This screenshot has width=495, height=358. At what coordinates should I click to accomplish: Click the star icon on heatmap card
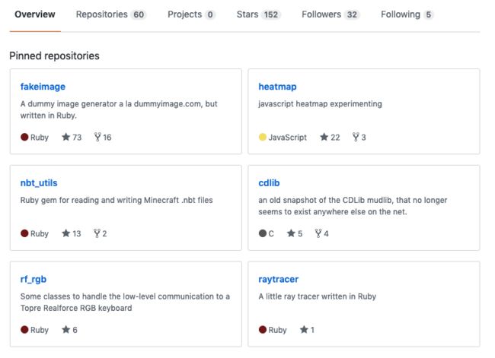pos(324,137)
